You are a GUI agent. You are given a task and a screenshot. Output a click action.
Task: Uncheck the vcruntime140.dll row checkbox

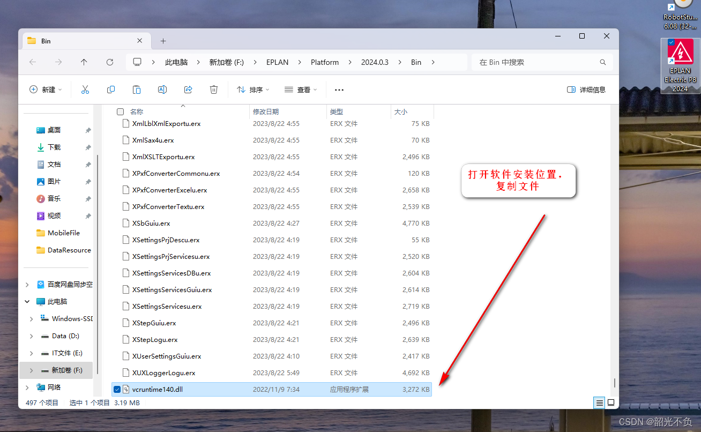pyautogui.click(x=117, y=389)
